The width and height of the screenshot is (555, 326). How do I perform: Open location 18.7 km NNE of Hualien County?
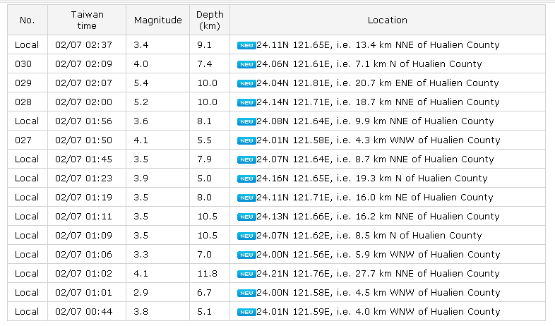pos(378,102)
